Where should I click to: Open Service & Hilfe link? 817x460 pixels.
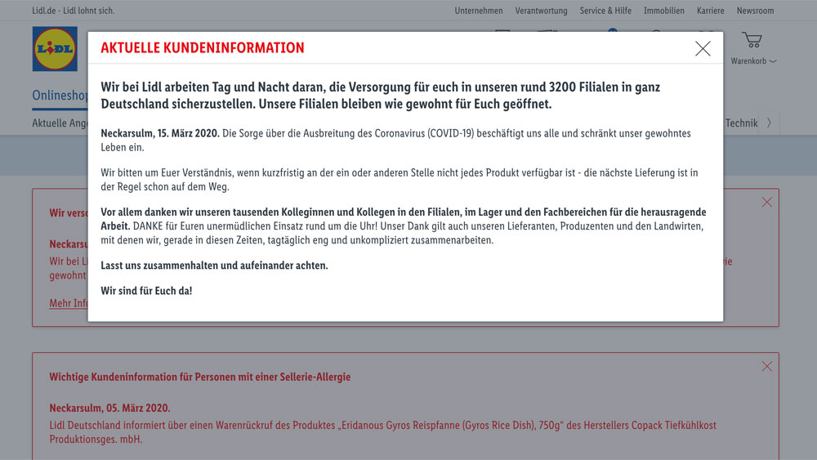click(x=605, y=11)
